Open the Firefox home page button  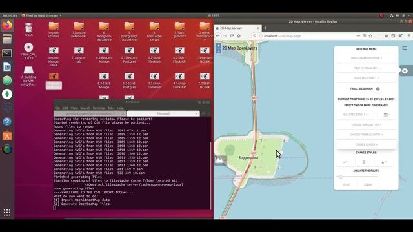[x=239, y=36]
